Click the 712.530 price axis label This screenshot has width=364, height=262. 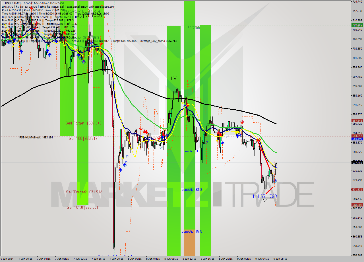357,11
